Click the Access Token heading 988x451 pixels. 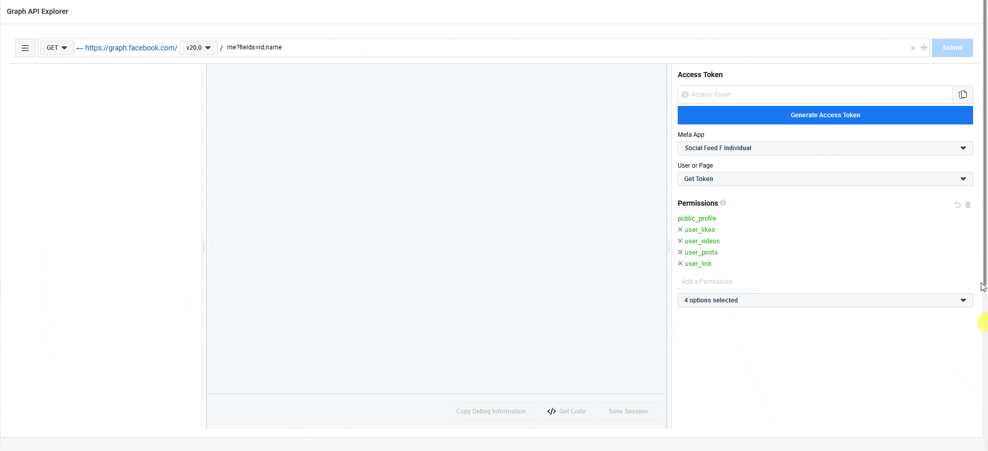tap(700, 75)
